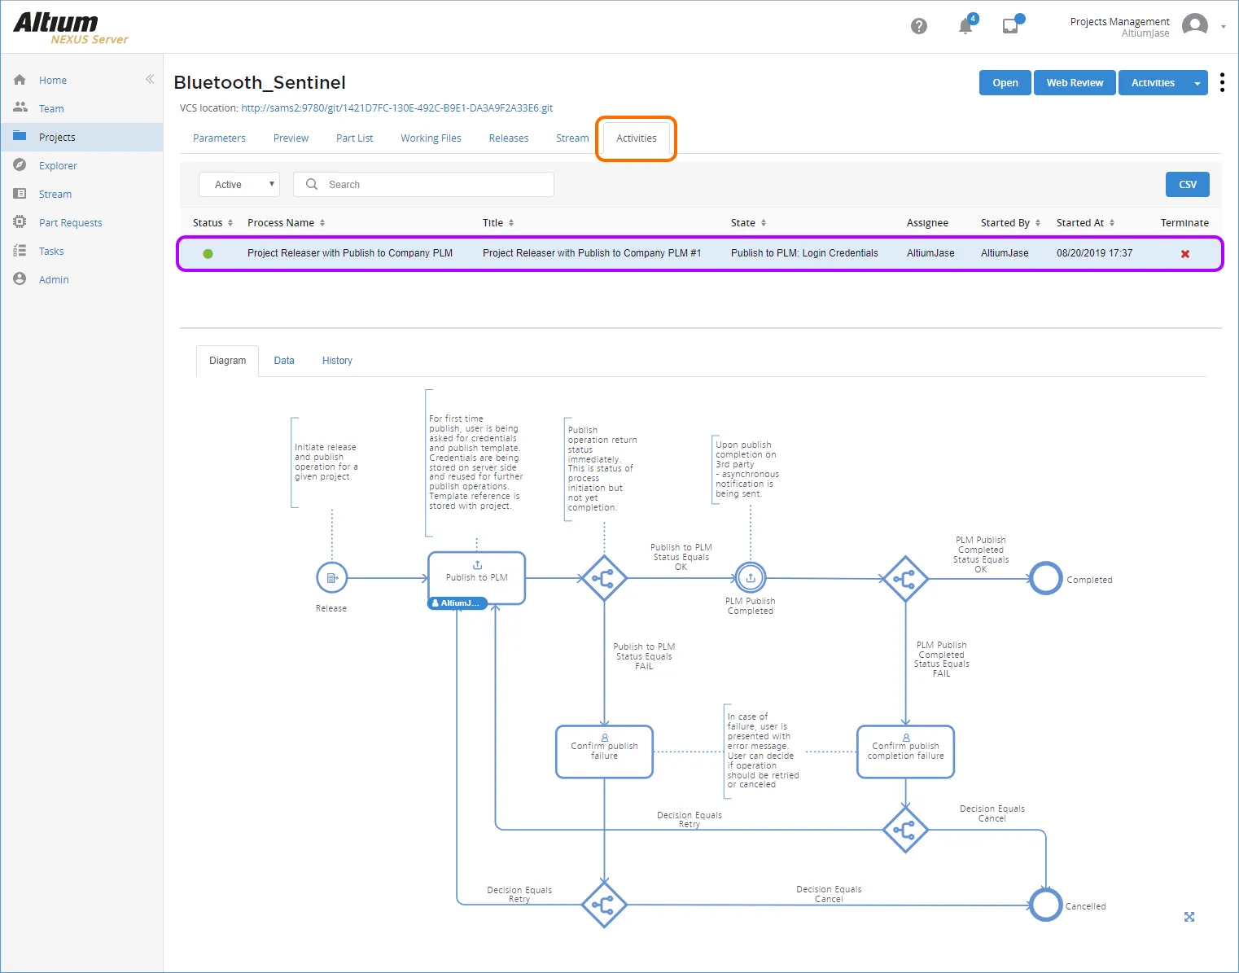Focus the activities Search field
This screenshot has height=973, width=1239.
click(423, 185)
